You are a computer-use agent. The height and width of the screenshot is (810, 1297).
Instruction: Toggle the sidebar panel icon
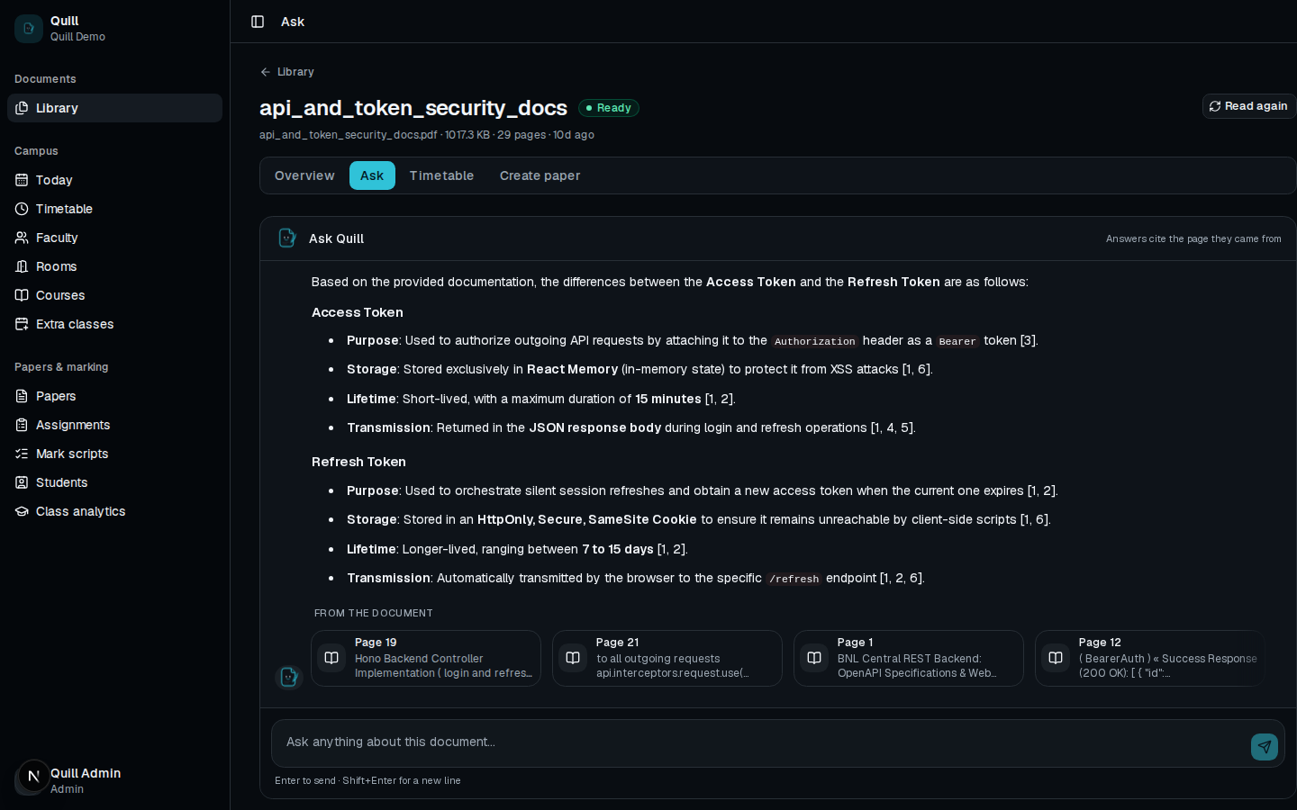[x=258, y=22]
